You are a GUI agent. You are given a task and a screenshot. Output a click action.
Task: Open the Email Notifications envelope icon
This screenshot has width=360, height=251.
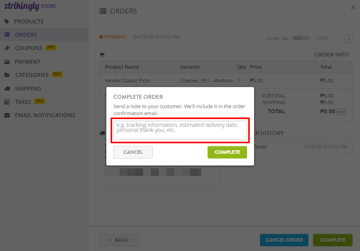point(7,115)
